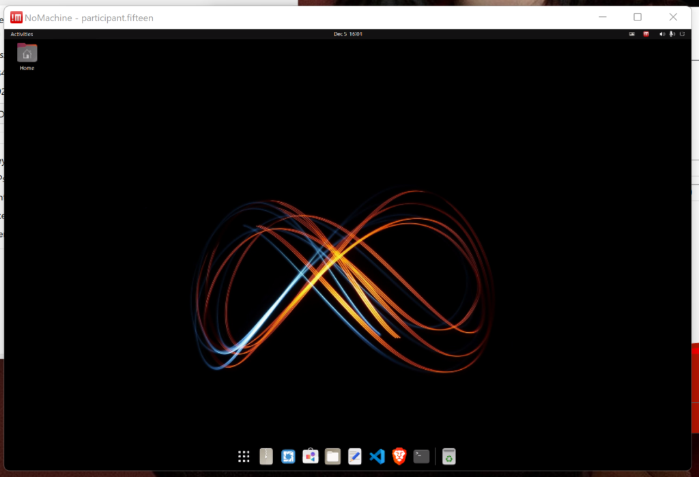Click the Activities button in top bar
The height and width of the screenshot is (477, 699).
(x=22, y=34)
